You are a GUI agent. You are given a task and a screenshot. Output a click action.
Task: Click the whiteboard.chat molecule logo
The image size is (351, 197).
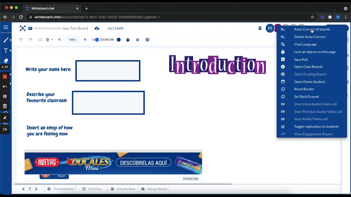23,28
